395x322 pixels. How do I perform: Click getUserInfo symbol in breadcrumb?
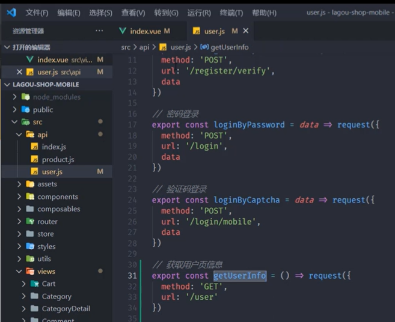coord(230,47)
